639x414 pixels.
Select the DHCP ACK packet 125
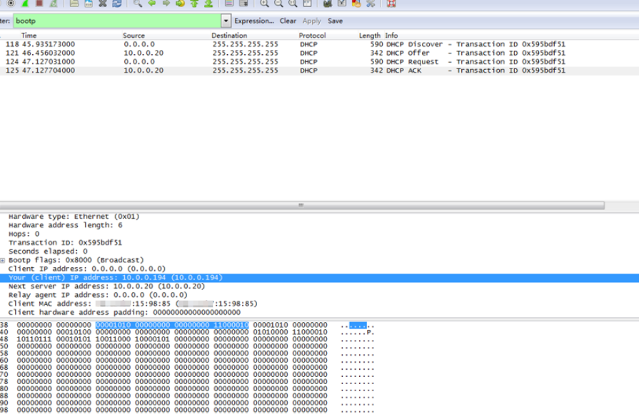(x=320, y=71)
